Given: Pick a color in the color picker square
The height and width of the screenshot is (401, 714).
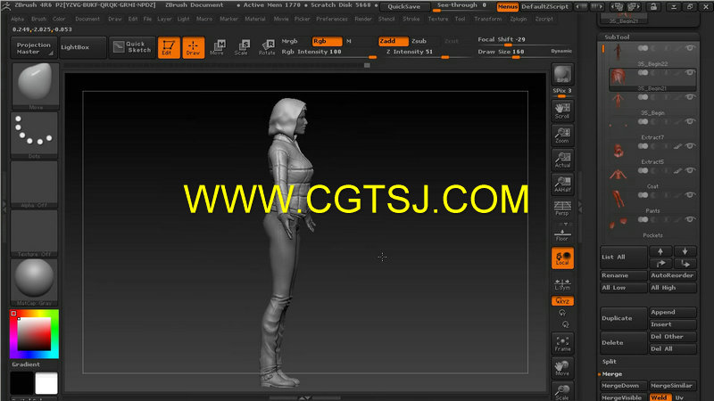Looking at the screenshot, I should pyautogui.click(x=34, y=333).
